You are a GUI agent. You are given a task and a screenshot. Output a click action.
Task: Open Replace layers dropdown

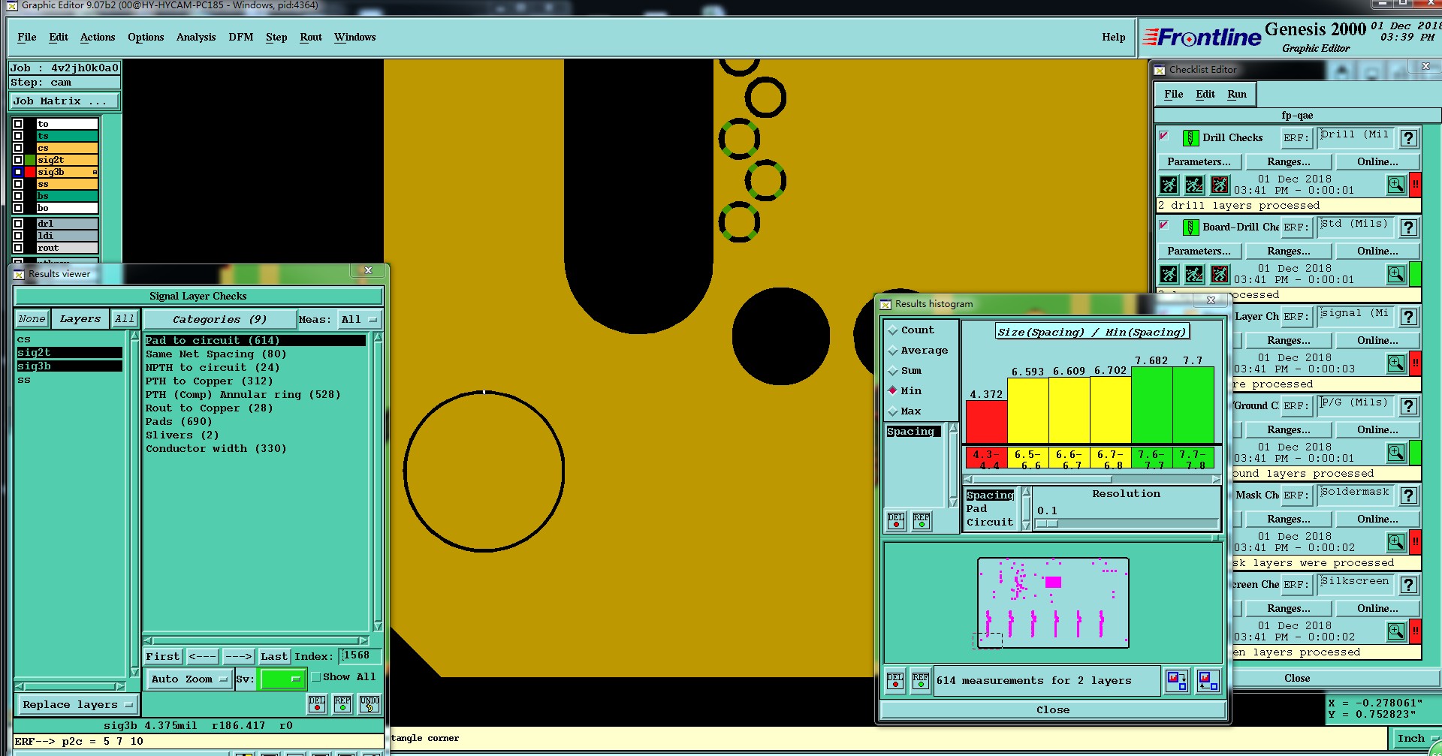tap(77, 705)
